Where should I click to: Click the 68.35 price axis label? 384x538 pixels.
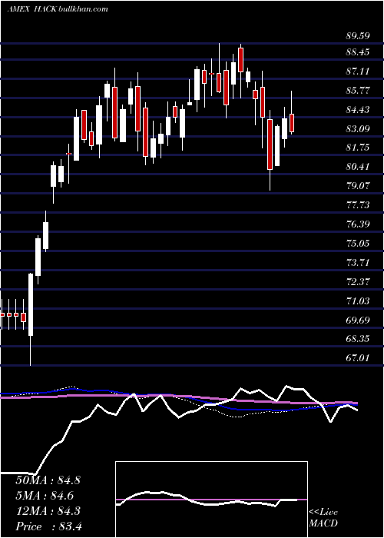358,339
